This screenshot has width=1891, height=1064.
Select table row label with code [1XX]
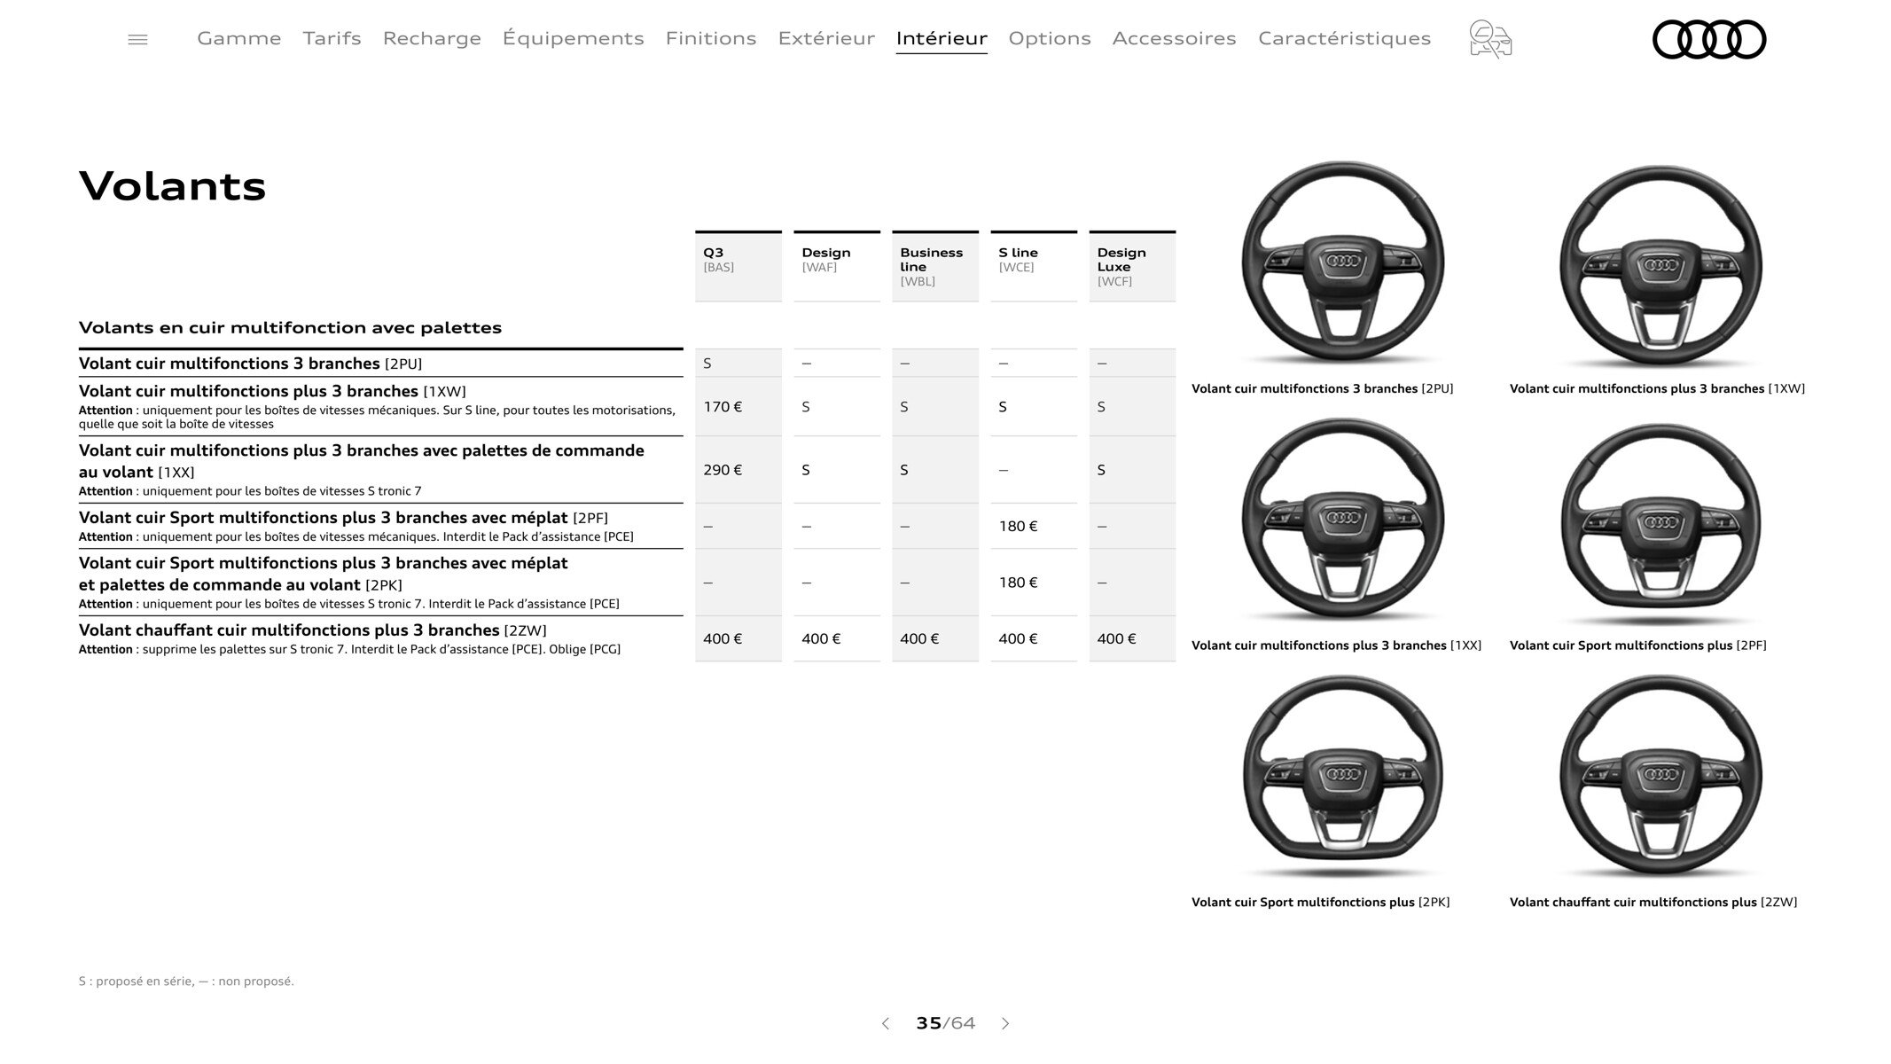pyautogui.click(x=380, y=470)
